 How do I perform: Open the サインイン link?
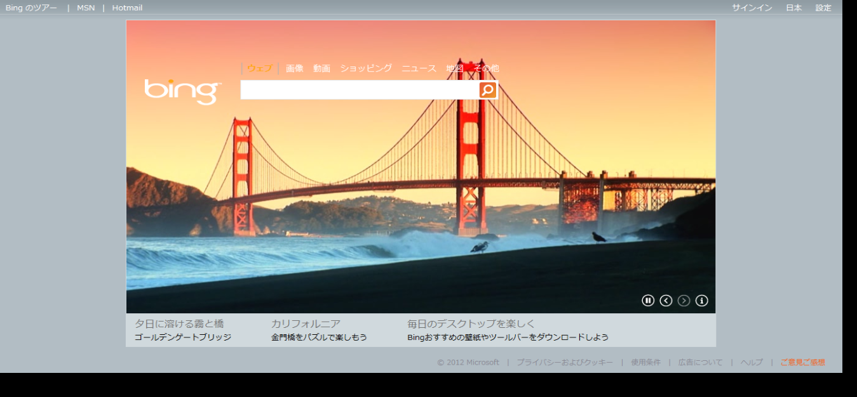click(x=752, y=8)
